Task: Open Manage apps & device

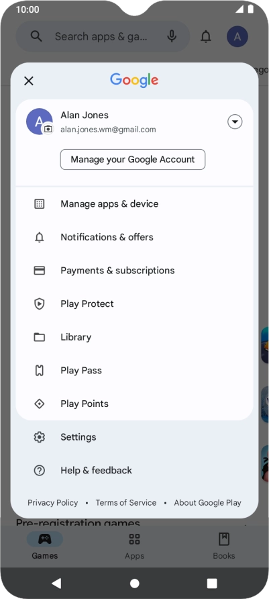Action: click(x=134, y=203)
